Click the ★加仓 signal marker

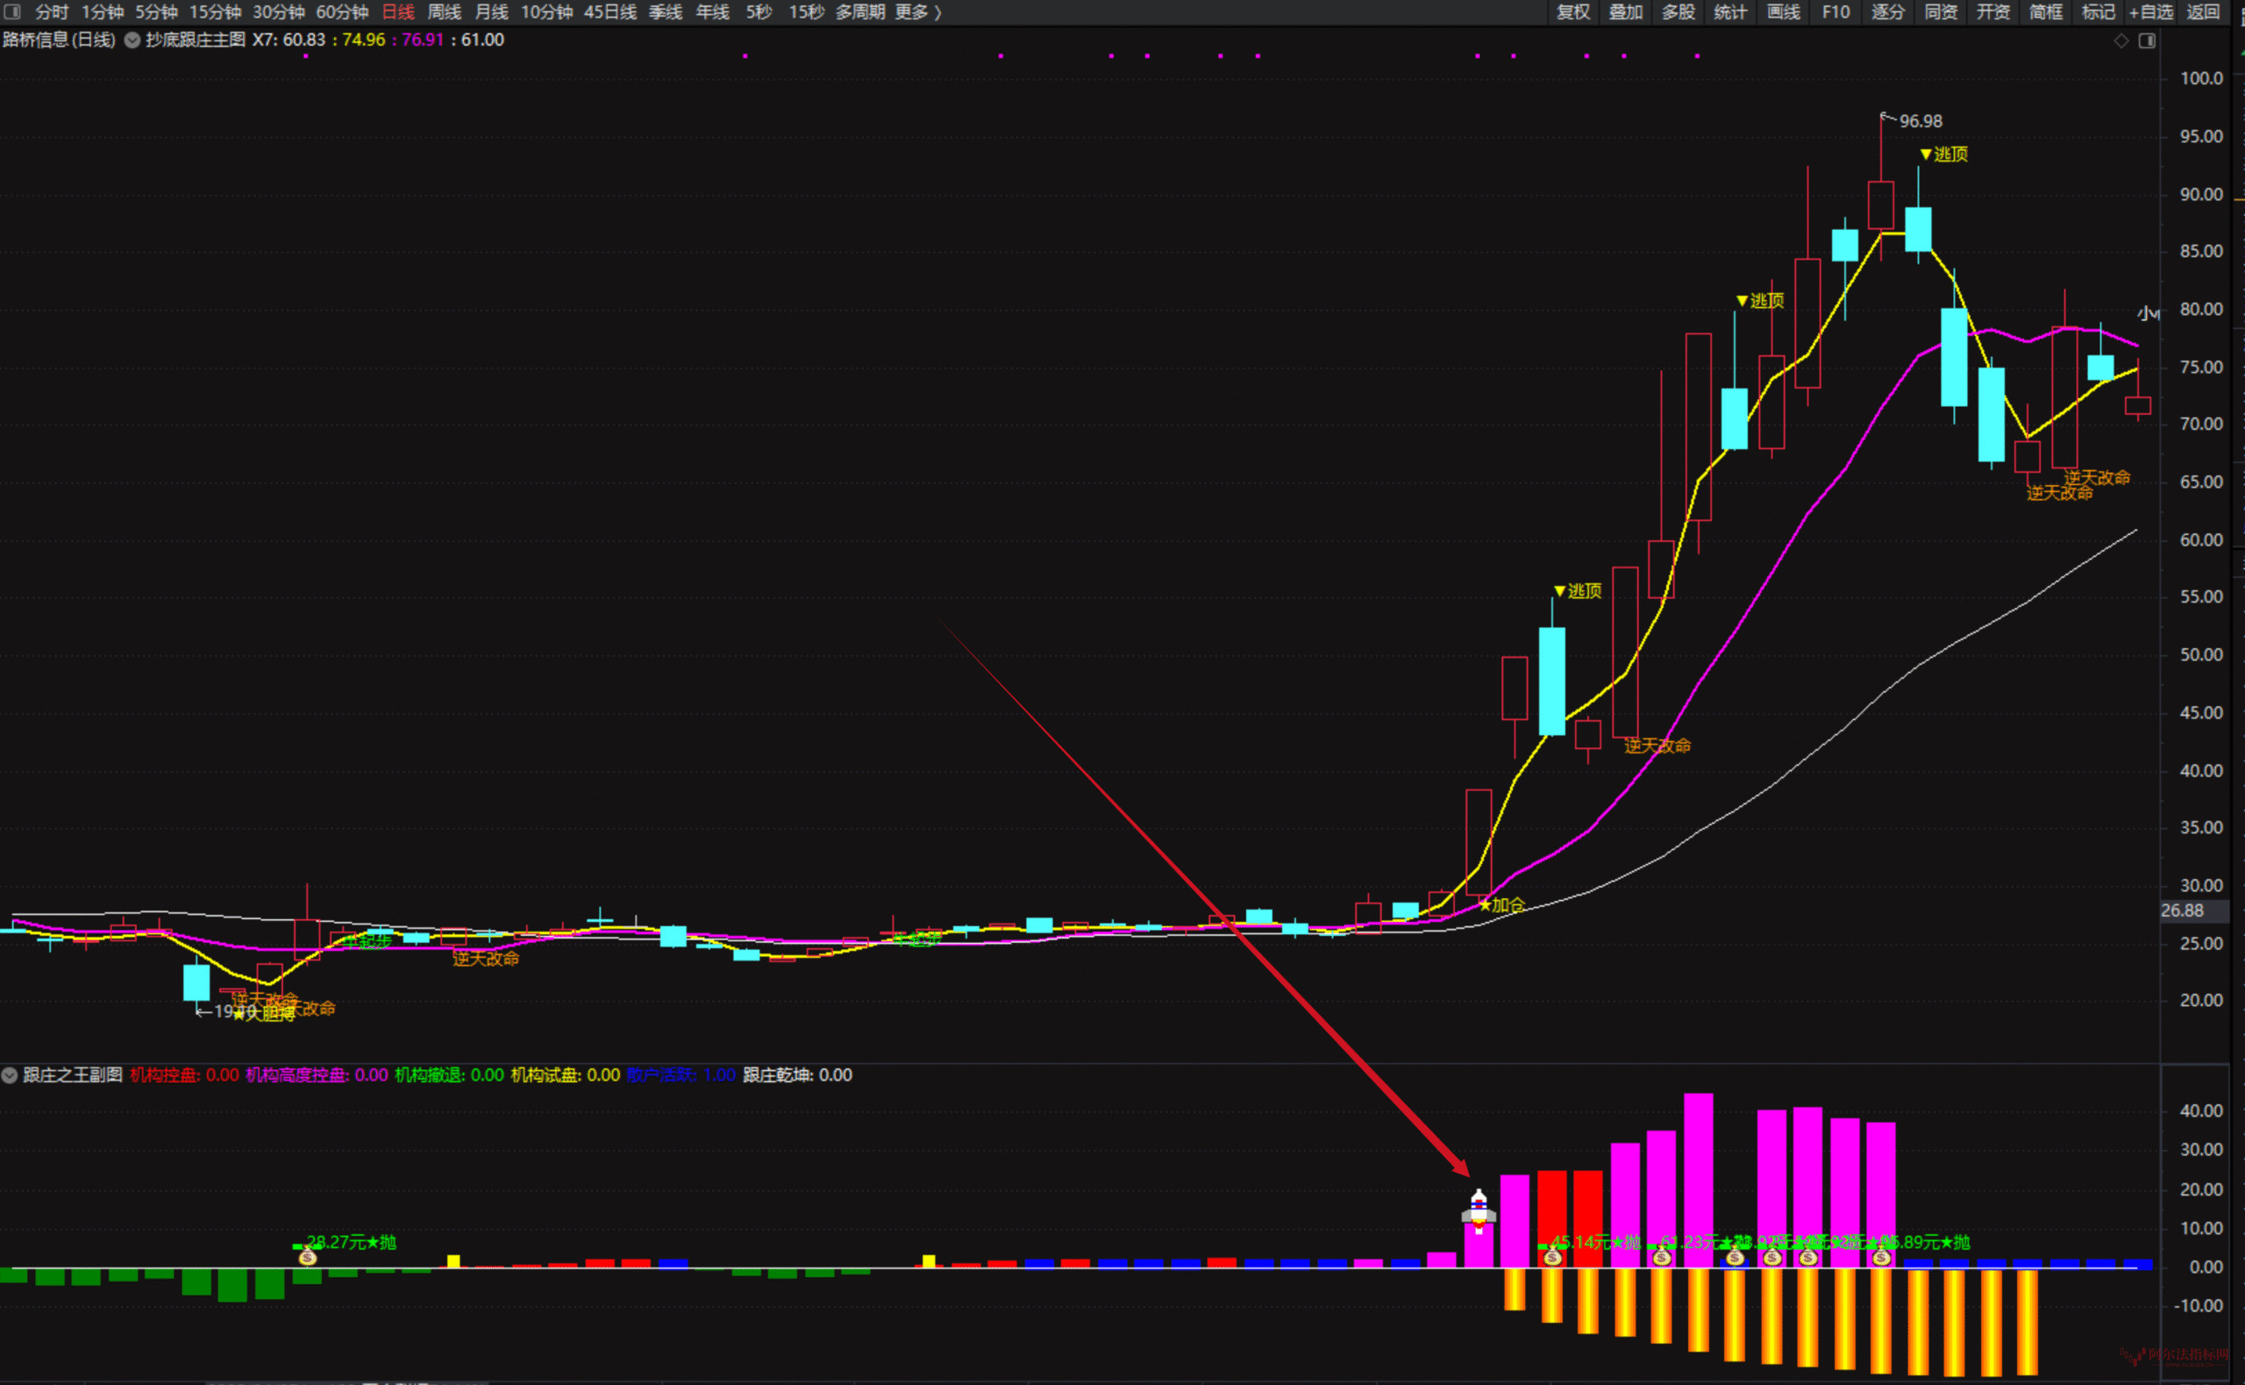(1502, 905)
